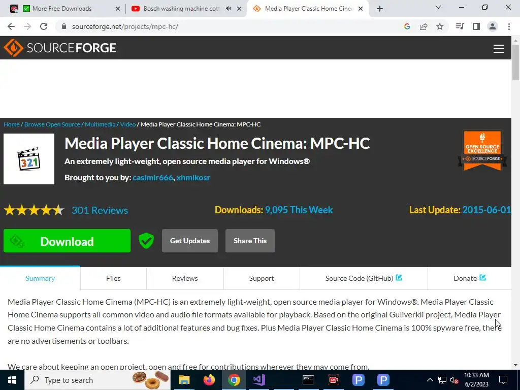Image resolution: width=520 pixels, height=390 pixels.
Task: Click the green Download button
Action: click(67, 241)
